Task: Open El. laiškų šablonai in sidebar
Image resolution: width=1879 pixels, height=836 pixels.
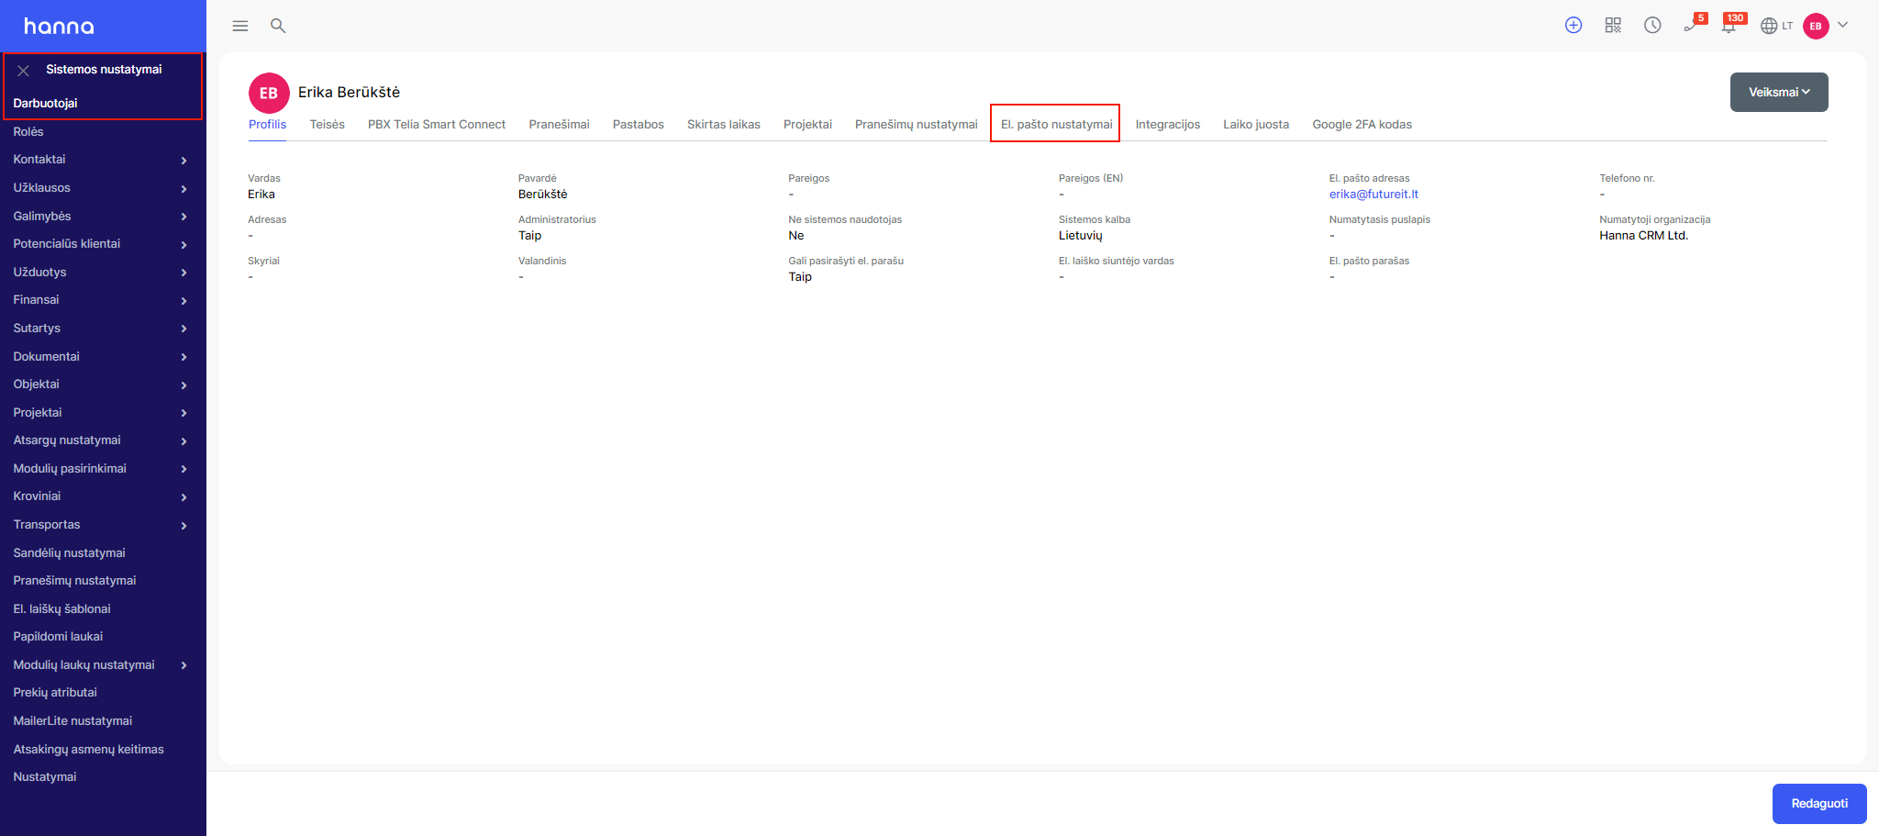Action: pos(61,608)
